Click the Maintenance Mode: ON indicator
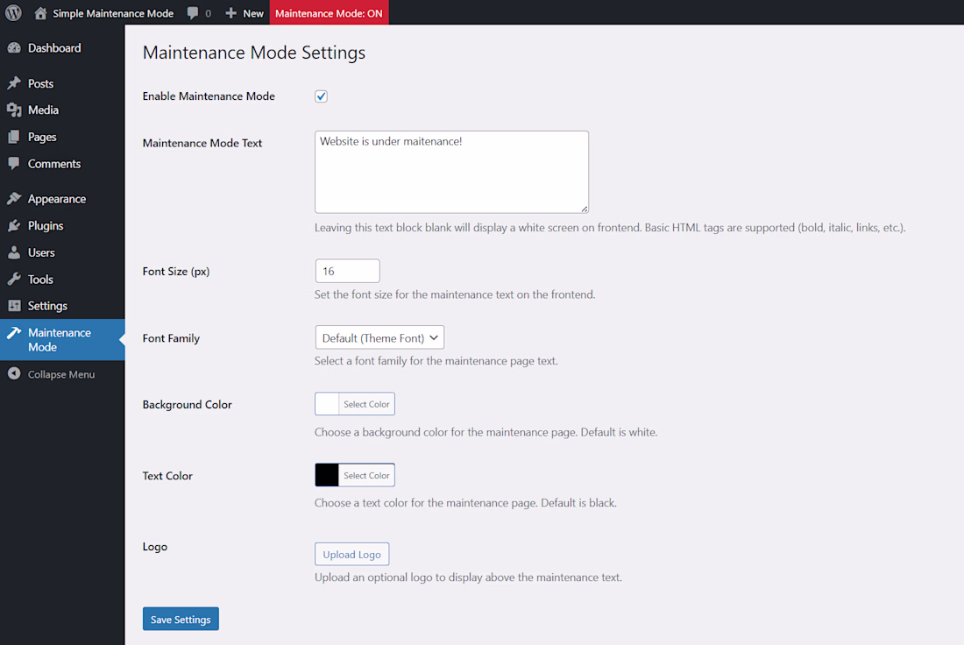Image resolution: width=964 pixels, height=645 pixels. tap(329, 13)
